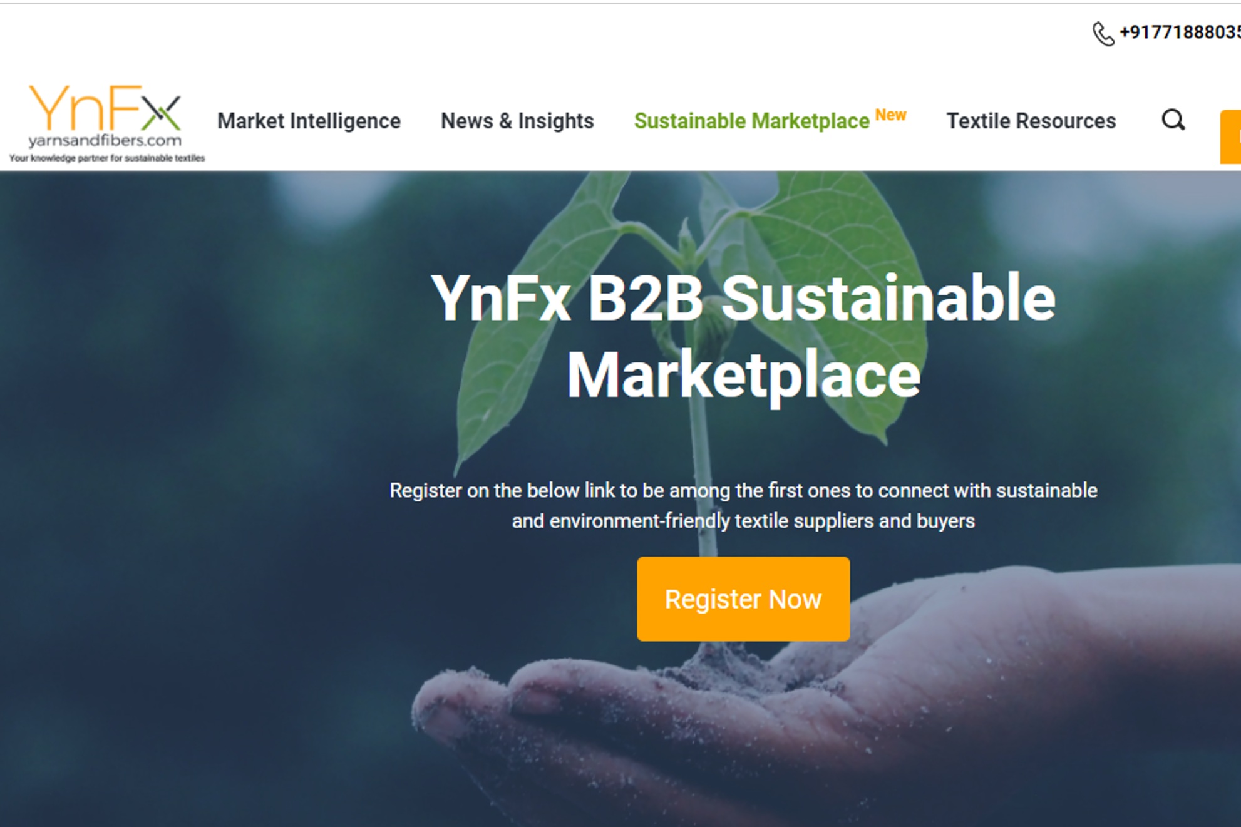Click the magnifying glass search icon
This screenshot has width=1241, height=827.
click(1173, 120)
